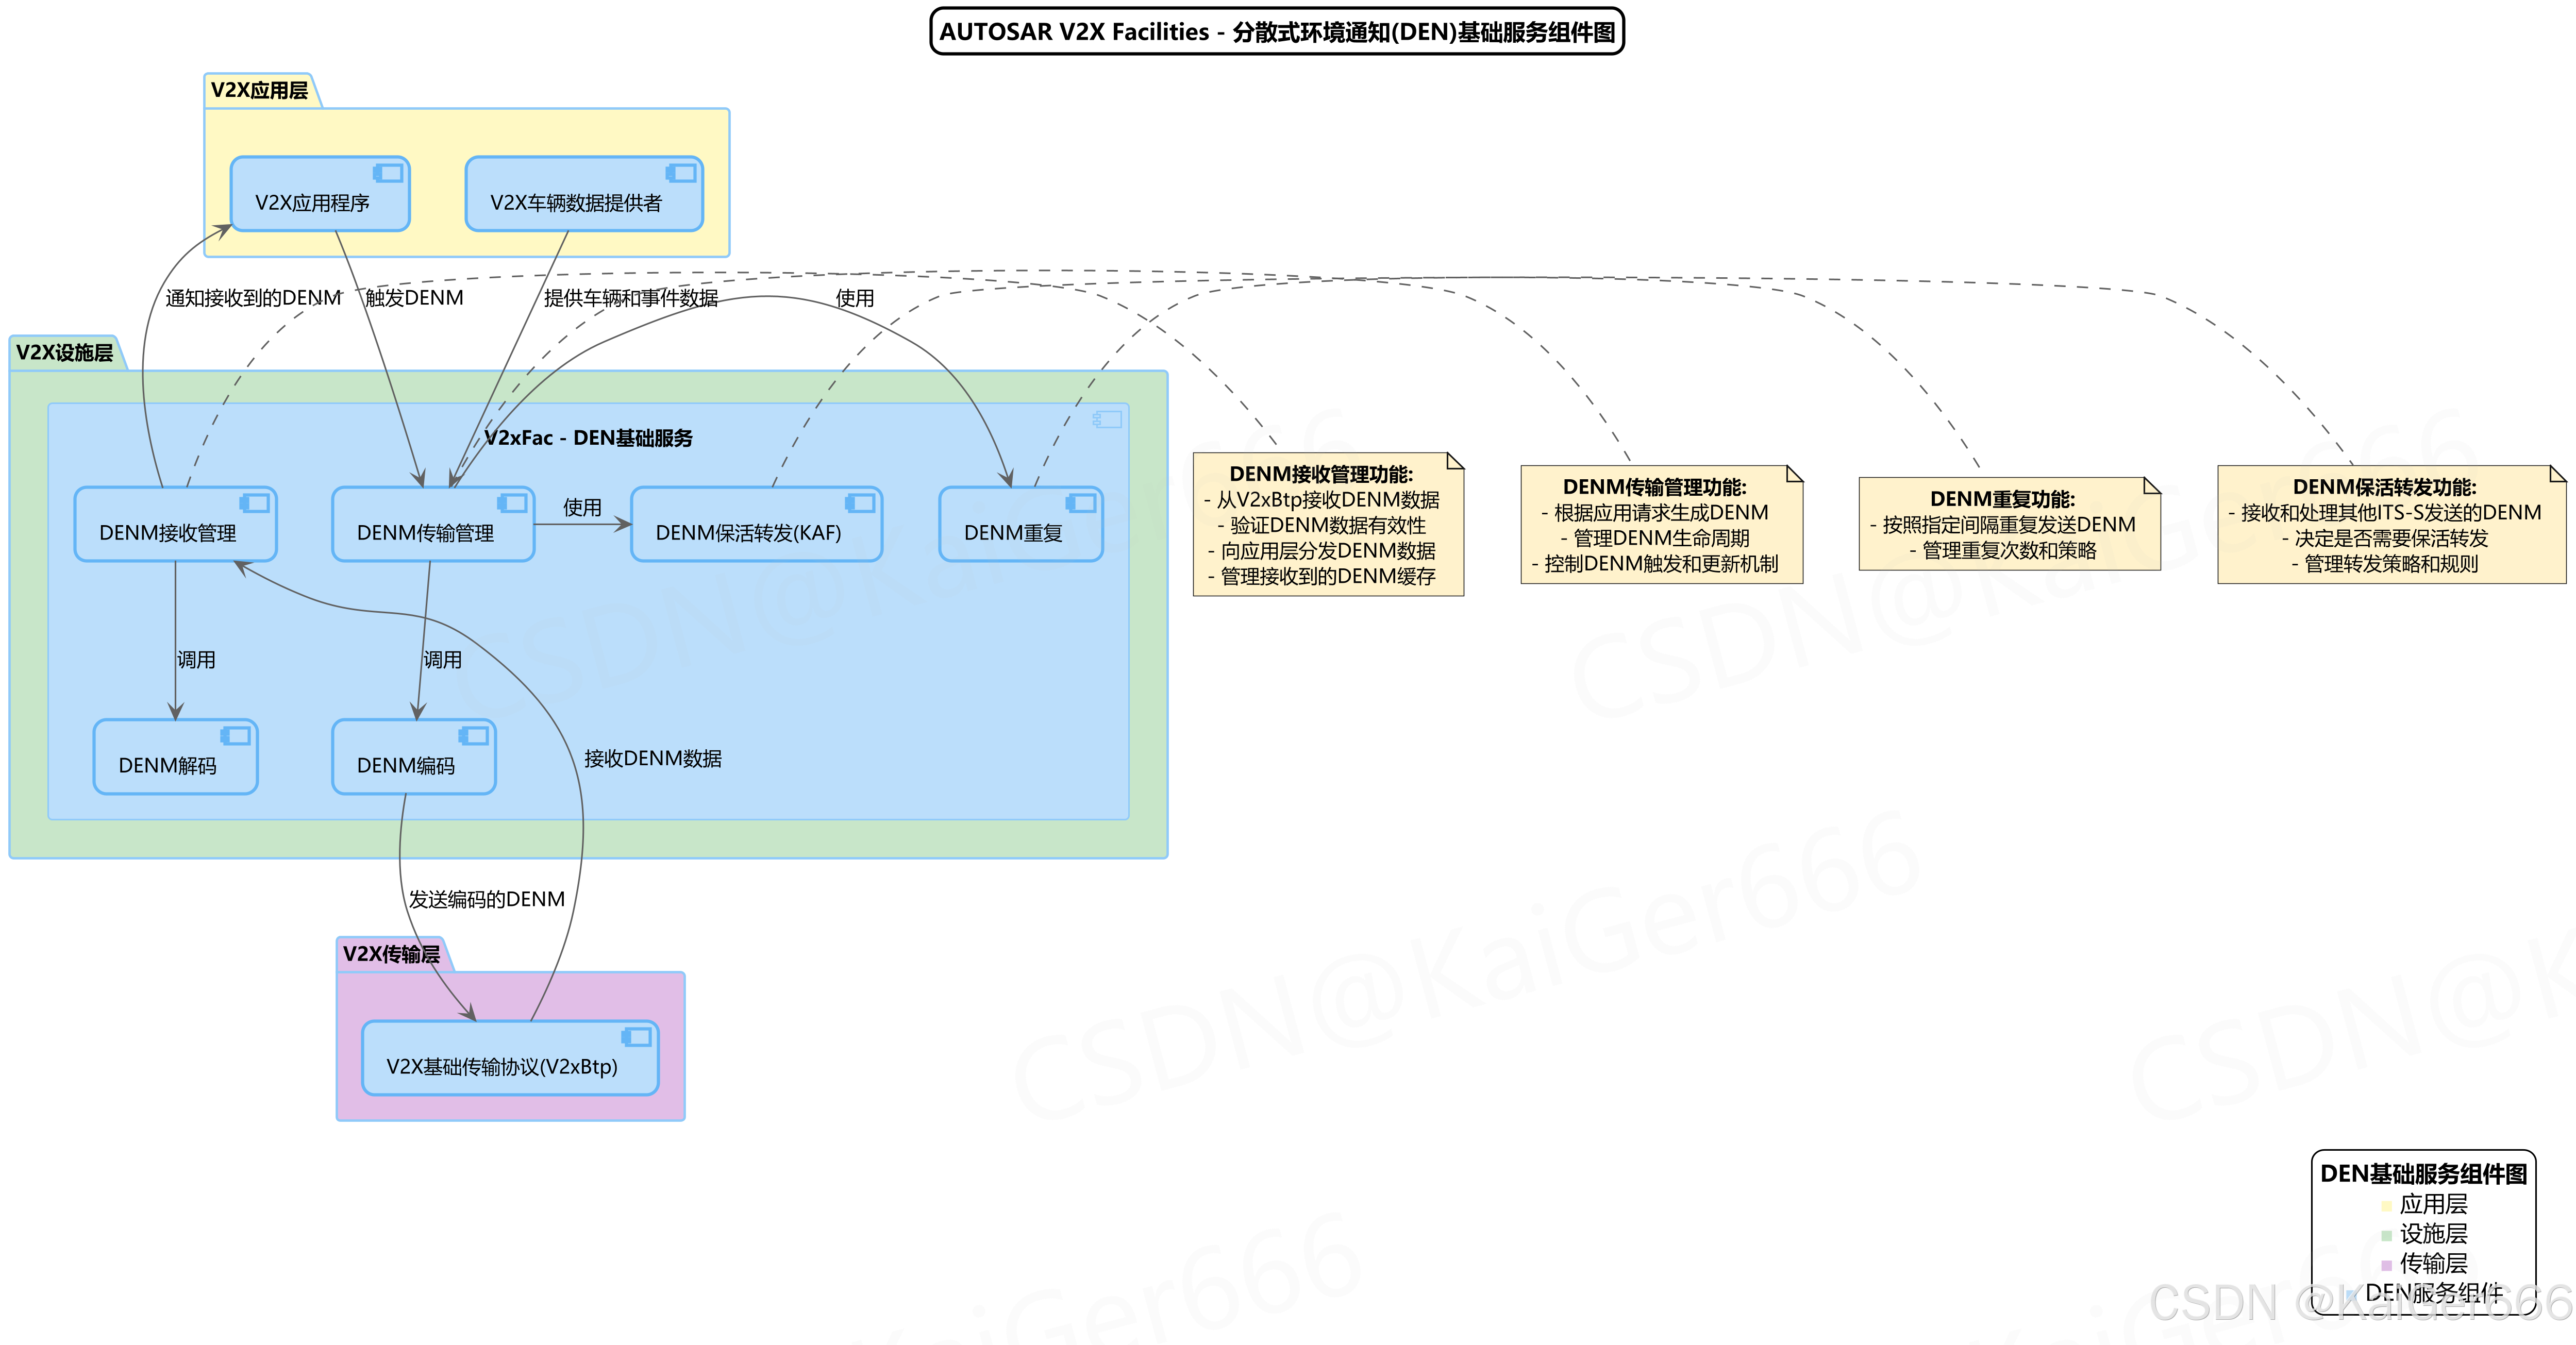Viewport: 2576px width, 1345px height.
Task: Click the 触发DENM arrow label
Action: pos(414,298)
